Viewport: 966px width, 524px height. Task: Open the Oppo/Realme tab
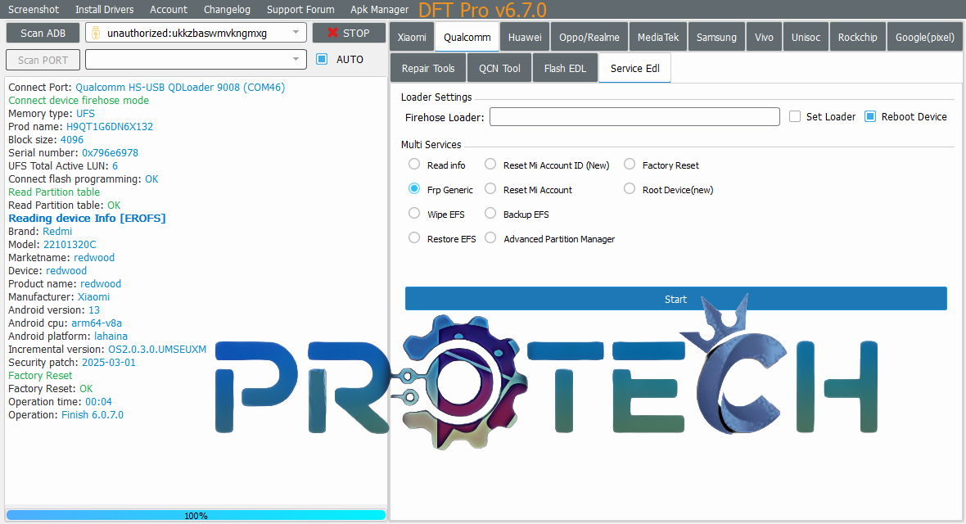point(589,37)
